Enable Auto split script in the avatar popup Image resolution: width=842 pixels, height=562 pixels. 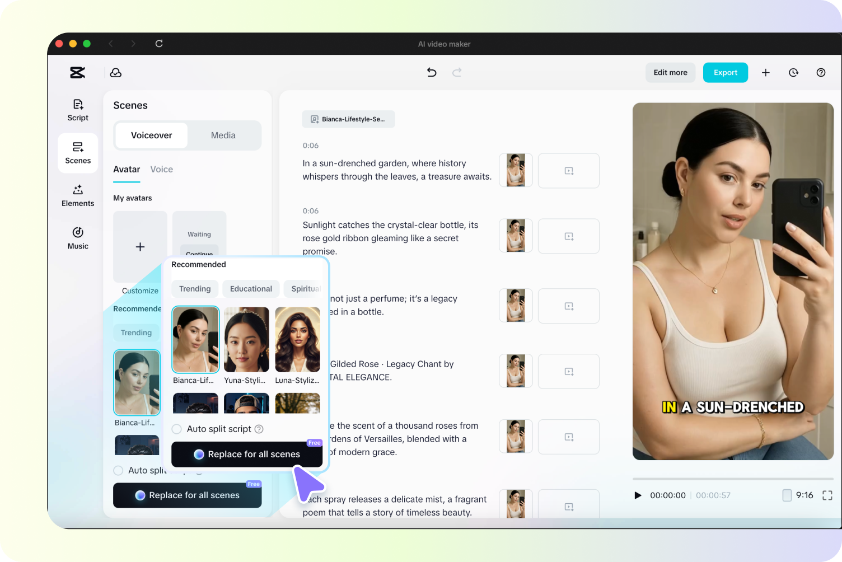[x=176, y=429]
